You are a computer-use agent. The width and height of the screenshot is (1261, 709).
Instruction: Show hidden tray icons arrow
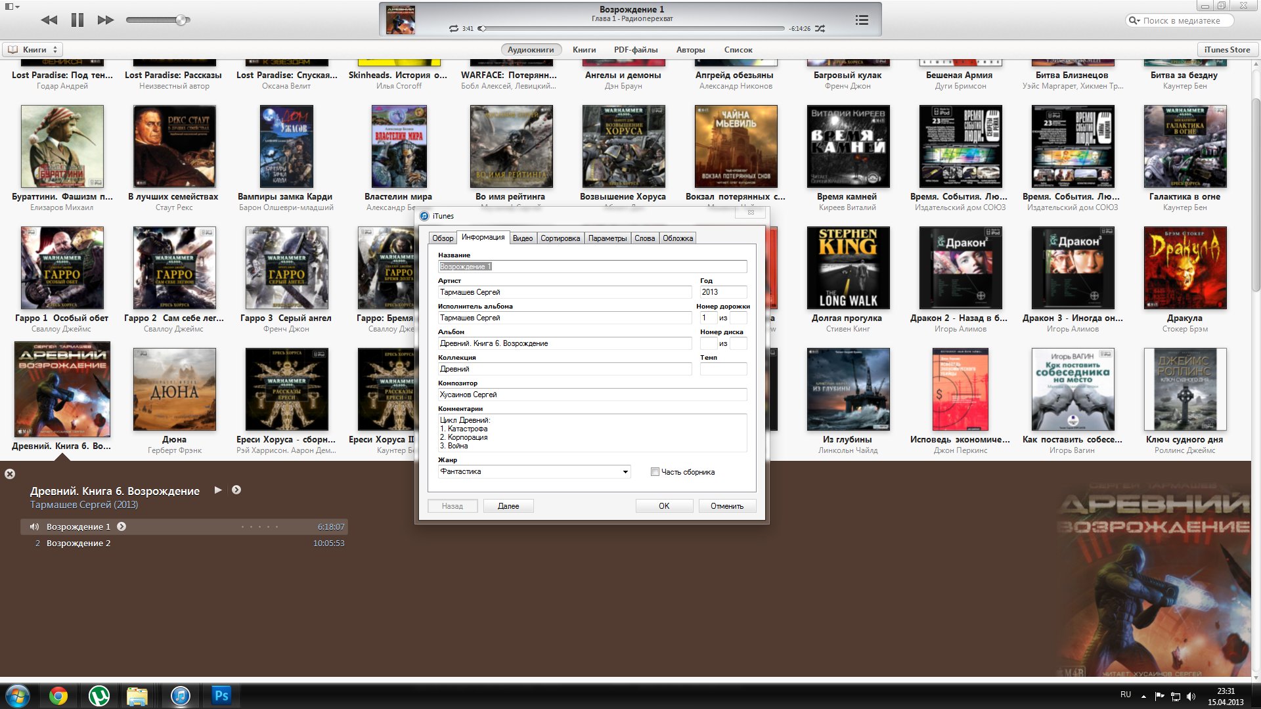1143,697
